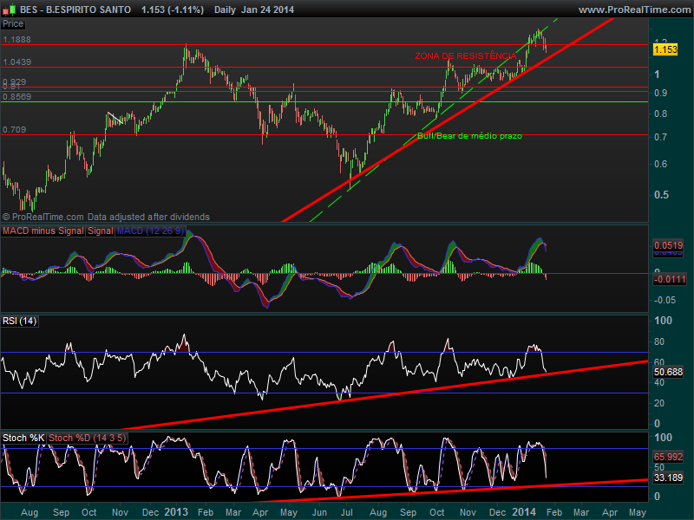This screenshot has height=520, width=694.
Task: Click the 'Stoch %D (14 3 5)' label
Action: tap(88, 438)
